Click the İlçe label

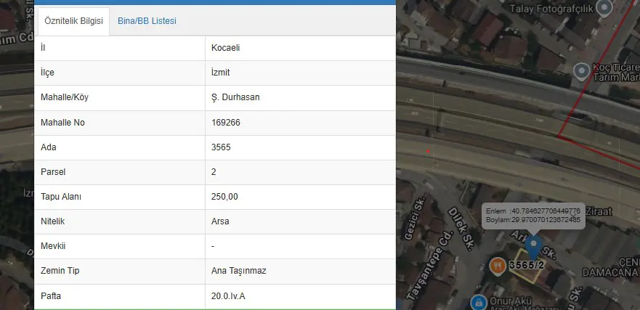[47, 73]
